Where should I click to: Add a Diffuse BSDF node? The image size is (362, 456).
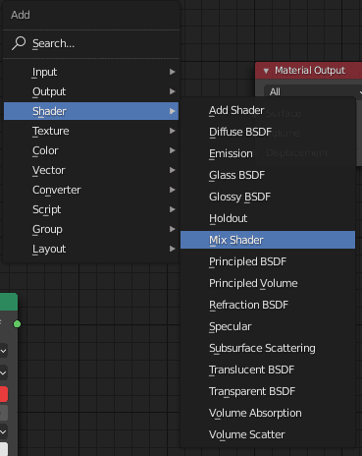pyautogui.click(x=268, y=132)
